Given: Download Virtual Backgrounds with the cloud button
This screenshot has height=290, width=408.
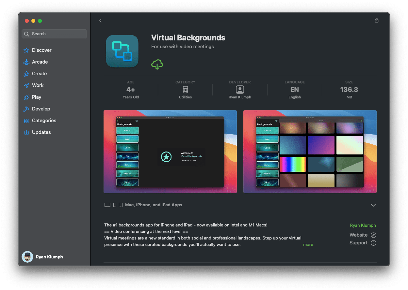Looking at the screenshot, I should pos(157,65).
